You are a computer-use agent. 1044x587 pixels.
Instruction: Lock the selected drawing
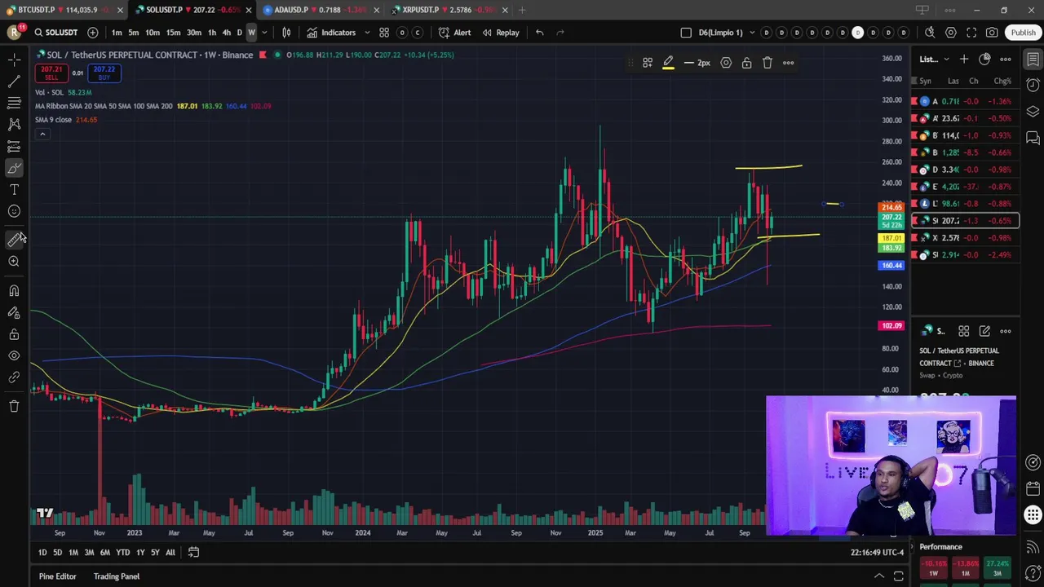tap(746, 63)
